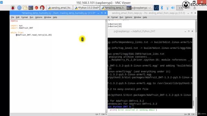Screen dimensions: 207x116
Task: Minimize the emailing_temp_humidity.py window
Action: pyautogui.click(x=98, y=13)
